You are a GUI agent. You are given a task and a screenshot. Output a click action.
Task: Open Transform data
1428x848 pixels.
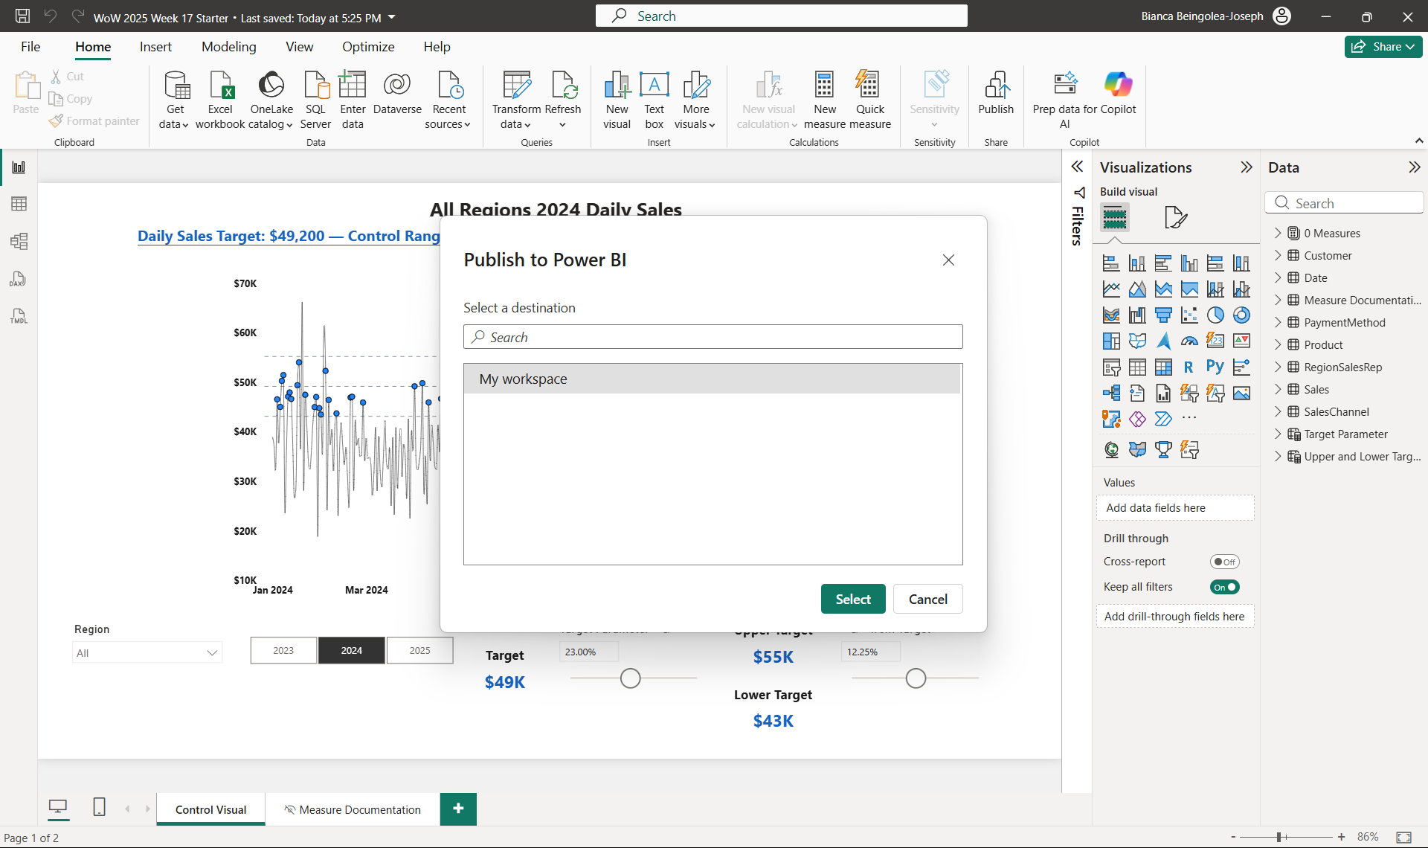click(x=516, y=100)
